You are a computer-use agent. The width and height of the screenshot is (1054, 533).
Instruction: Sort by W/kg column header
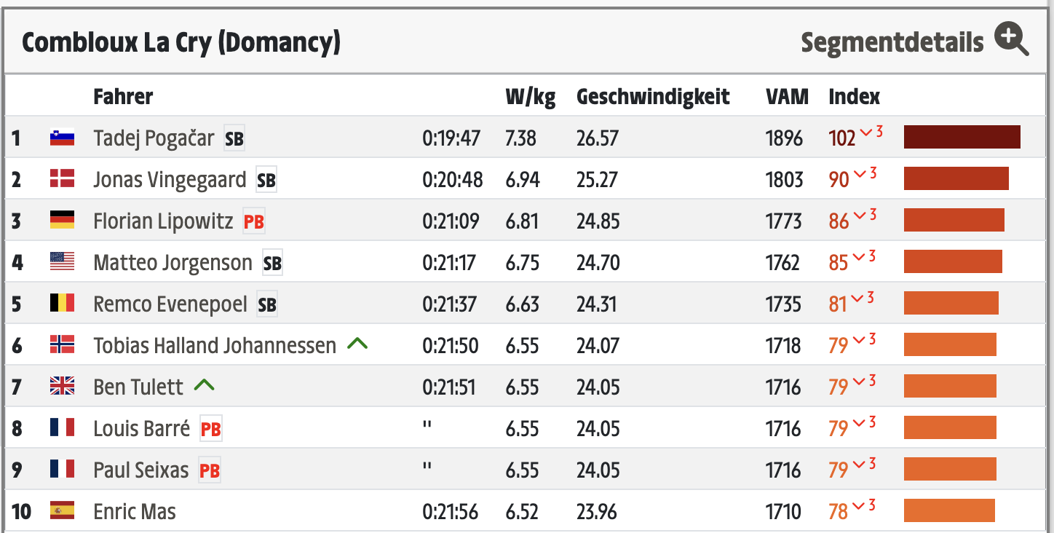pos(530,97)
